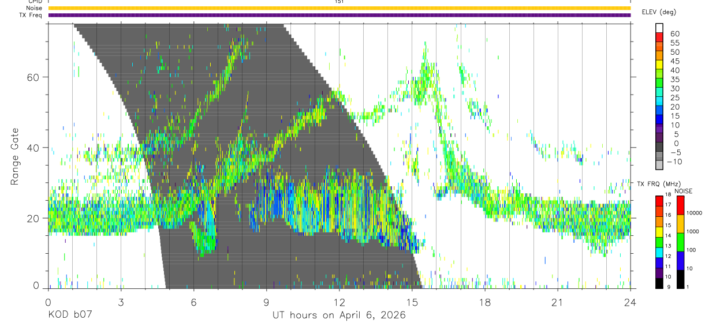709x327 pixels.
Task: Click the '17' label on the TX FRQ scale
Action: click(668, 204)
